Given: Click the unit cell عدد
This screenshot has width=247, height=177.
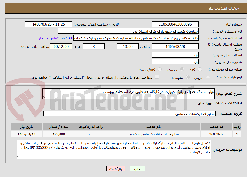Looking at the screenshot, I should 91,134.
